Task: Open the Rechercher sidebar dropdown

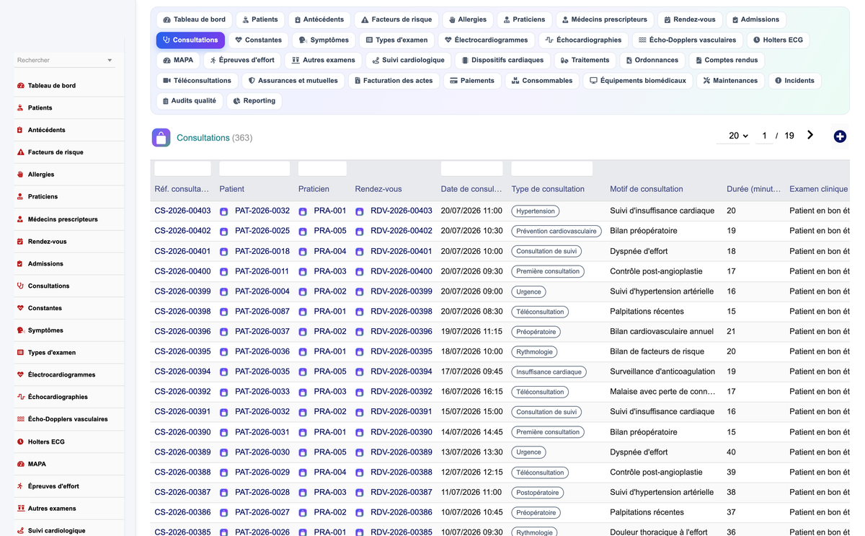Action: (x=65, y=61)
